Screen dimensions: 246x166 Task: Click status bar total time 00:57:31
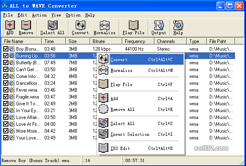pyautogui.click(x=134, y=160)
